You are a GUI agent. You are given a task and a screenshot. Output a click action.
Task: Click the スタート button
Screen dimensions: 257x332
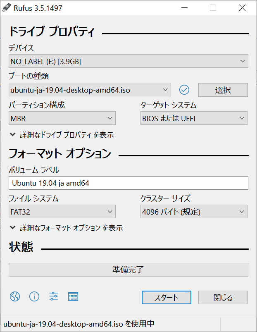pos(167,298)
